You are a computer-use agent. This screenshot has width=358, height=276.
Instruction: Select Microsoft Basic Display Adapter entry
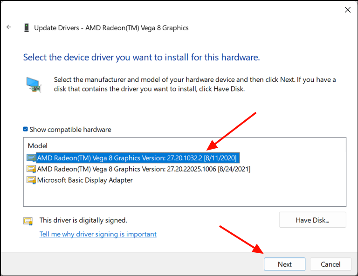[85, 180]
